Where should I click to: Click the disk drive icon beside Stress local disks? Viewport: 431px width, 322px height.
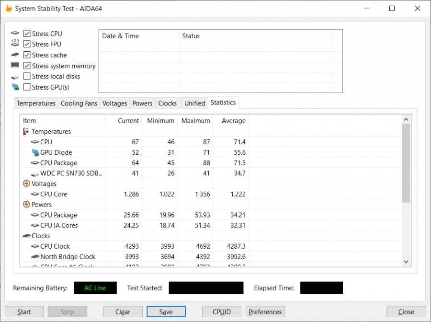pyautogui.click(x=15, y=77)
